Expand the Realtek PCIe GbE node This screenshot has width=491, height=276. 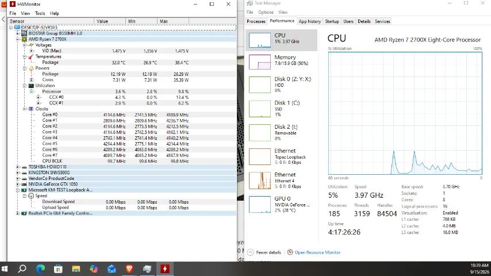[18, 213]
